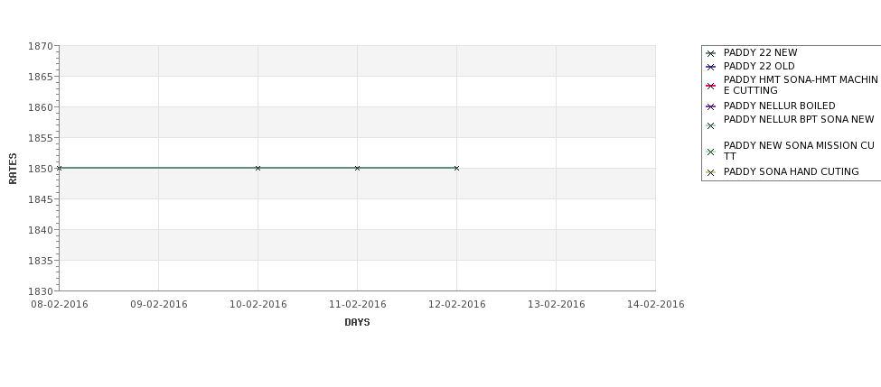
Task: Click the PADDY 22 NEW legend marker icon
Action: 710,54
